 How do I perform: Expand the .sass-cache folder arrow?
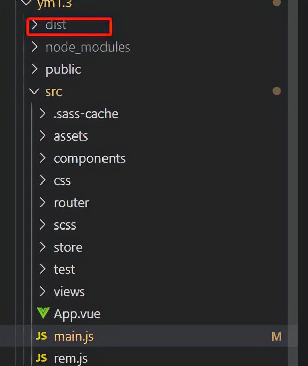coord(43,114)
